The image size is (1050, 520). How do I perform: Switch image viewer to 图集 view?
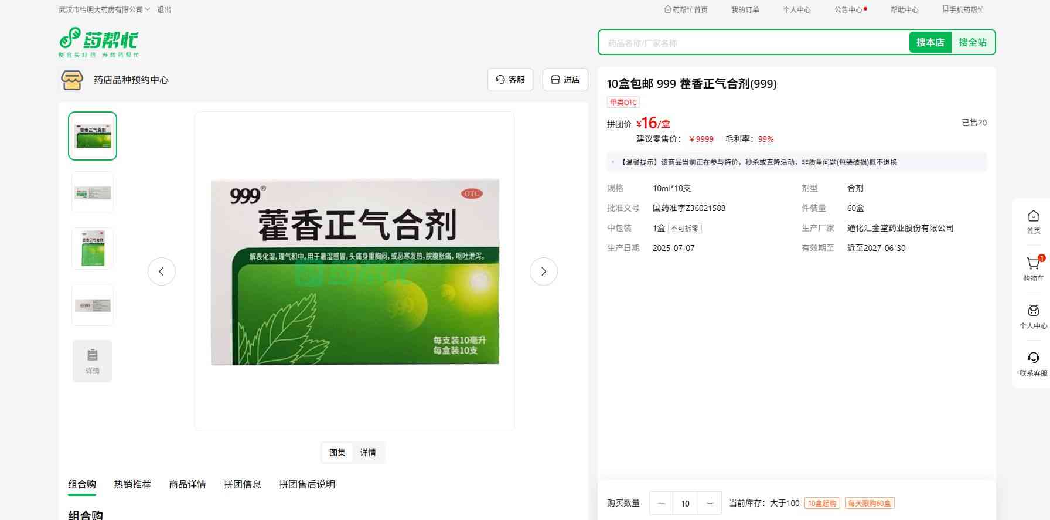[x=337, y=453]
